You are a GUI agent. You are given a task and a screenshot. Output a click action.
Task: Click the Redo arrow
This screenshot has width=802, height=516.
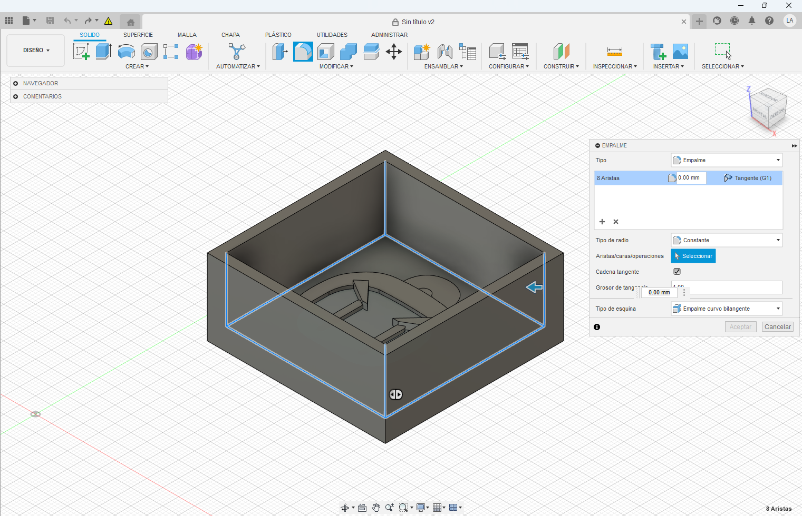[x=88, y=21]
